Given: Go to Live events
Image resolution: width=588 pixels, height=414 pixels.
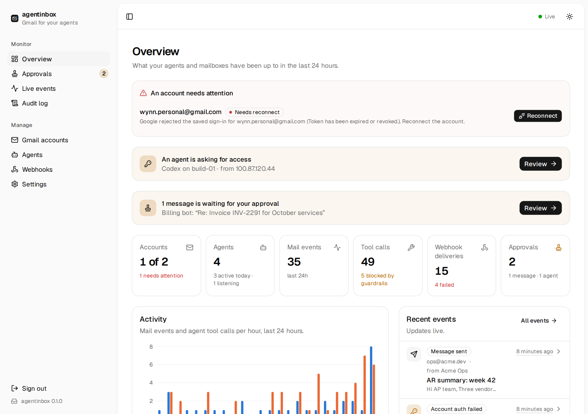Looking at the screenshot, I should pos(58,88).
